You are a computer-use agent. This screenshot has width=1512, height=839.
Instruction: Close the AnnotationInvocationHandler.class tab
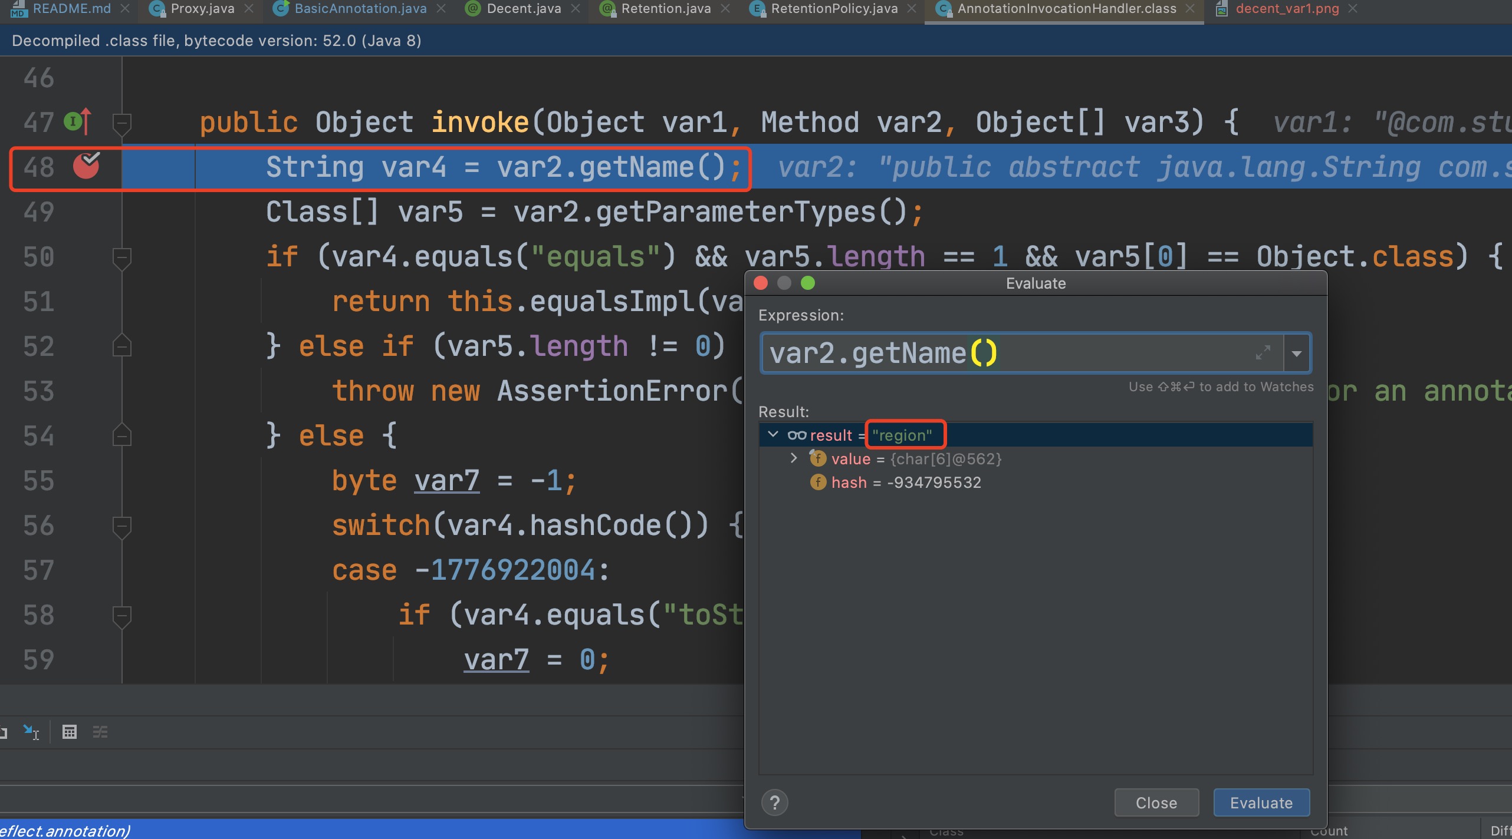[1190, 9]
